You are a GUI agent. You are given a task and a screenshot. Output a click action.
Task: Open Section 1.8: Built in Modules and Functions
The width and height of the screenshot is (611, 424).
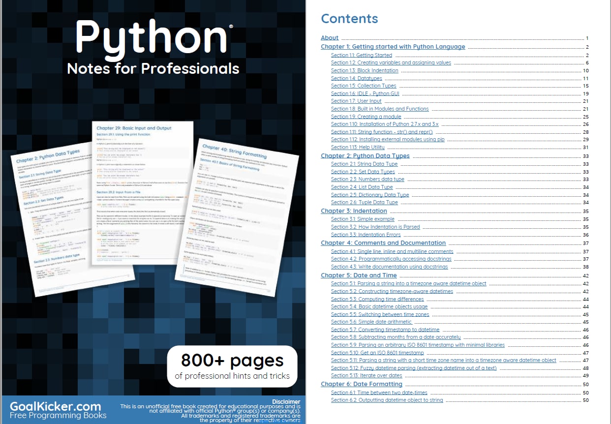point(380,109)
